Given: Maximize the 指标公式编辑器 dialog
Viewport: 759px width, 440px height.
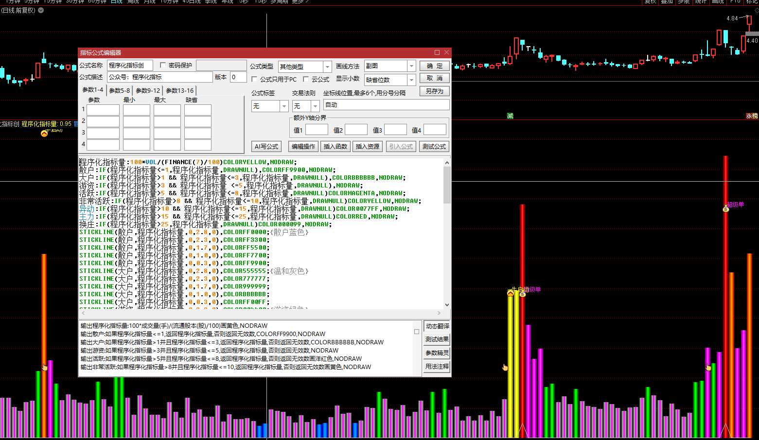Looking at the screenshot, I should pos(437,52).
